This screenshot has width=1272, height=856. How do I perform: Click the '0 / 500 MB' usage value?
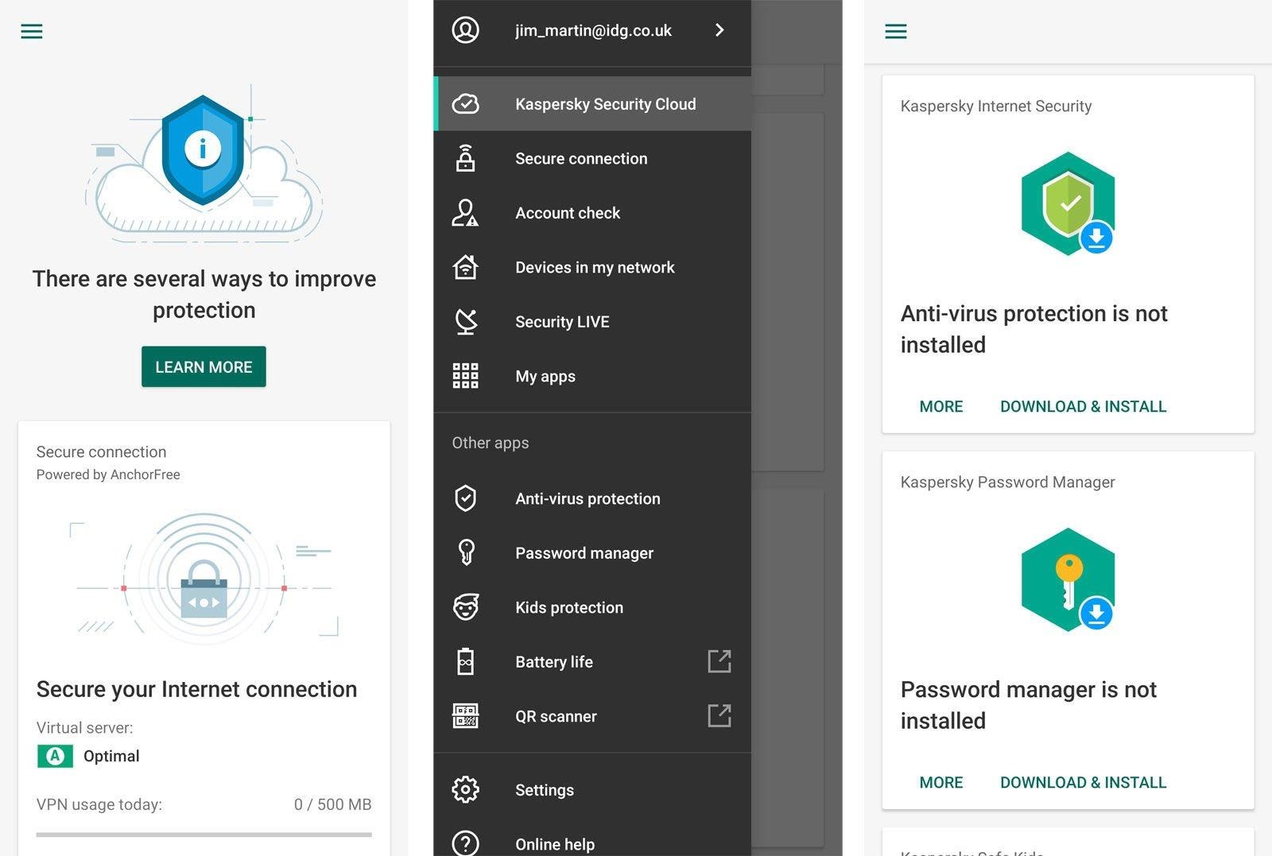click(332, 804)
